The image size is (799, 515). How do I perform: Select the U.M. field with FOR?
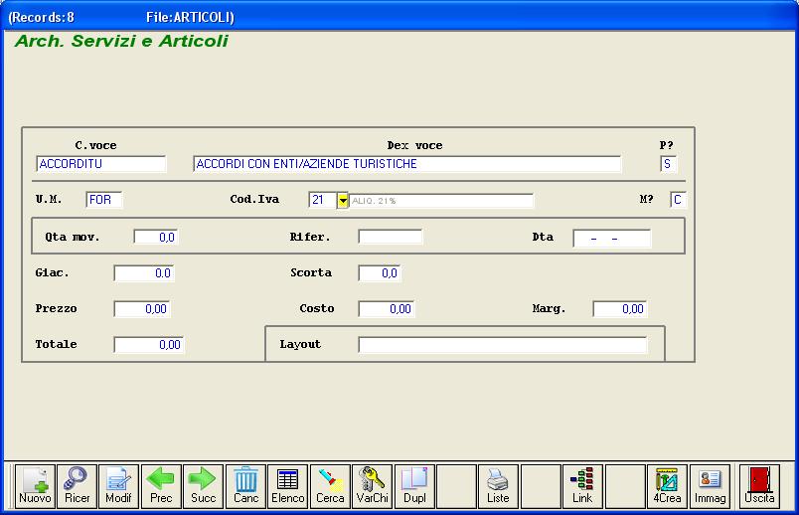pos(104,200)
